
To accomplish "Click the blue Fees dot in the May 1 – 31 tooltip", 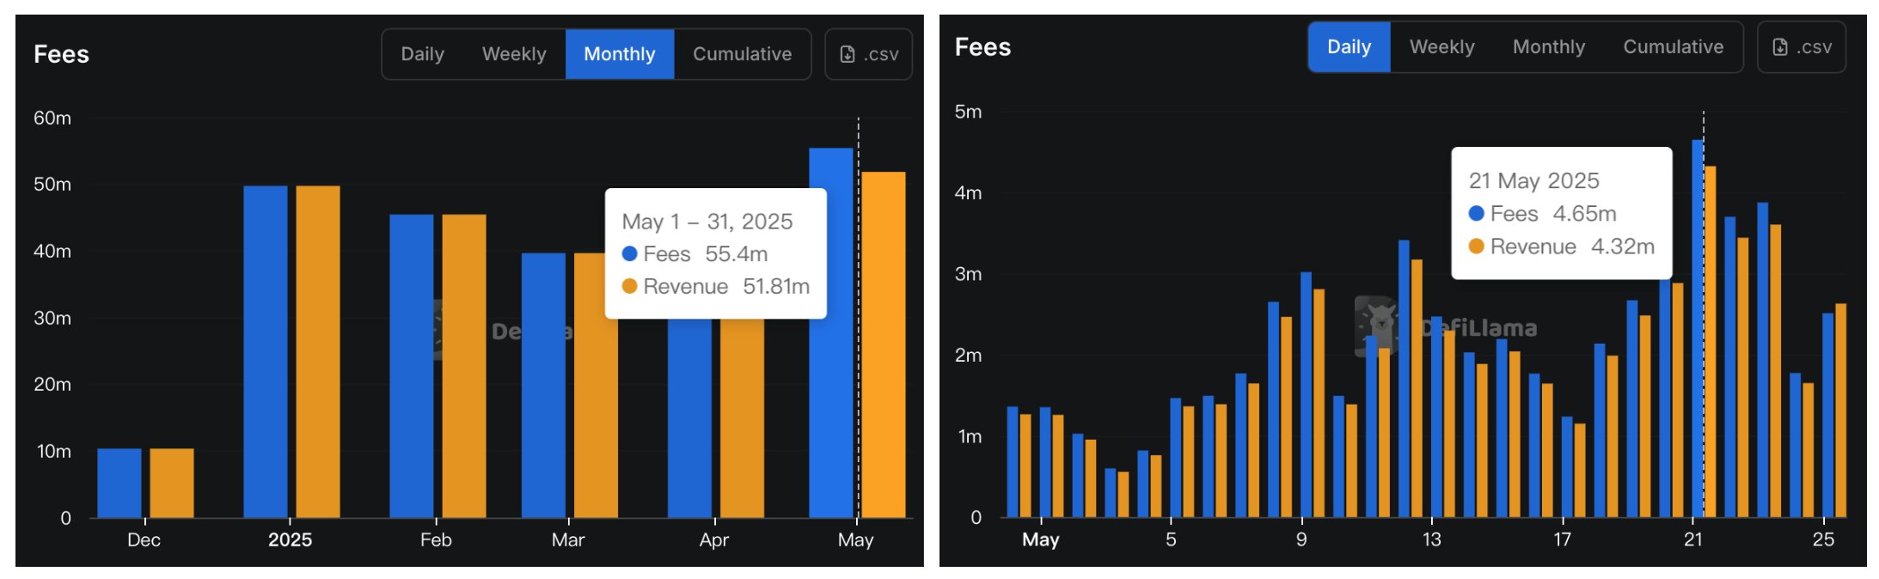I will pyautogui.click(x=629, y=254).
